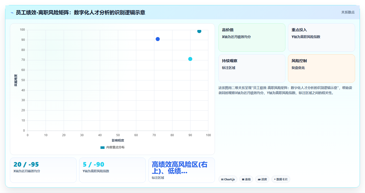Click the 高绩效高风险区 metric heading
The image size is (365, 193).
point(180,168)
